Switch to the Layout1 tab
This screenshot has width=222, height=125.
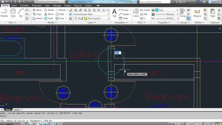[17, 110]
